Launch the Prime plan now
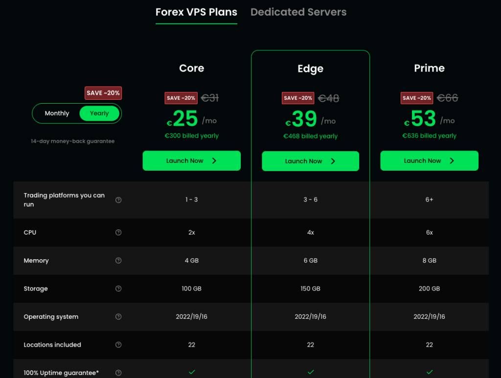 point(429,161)
